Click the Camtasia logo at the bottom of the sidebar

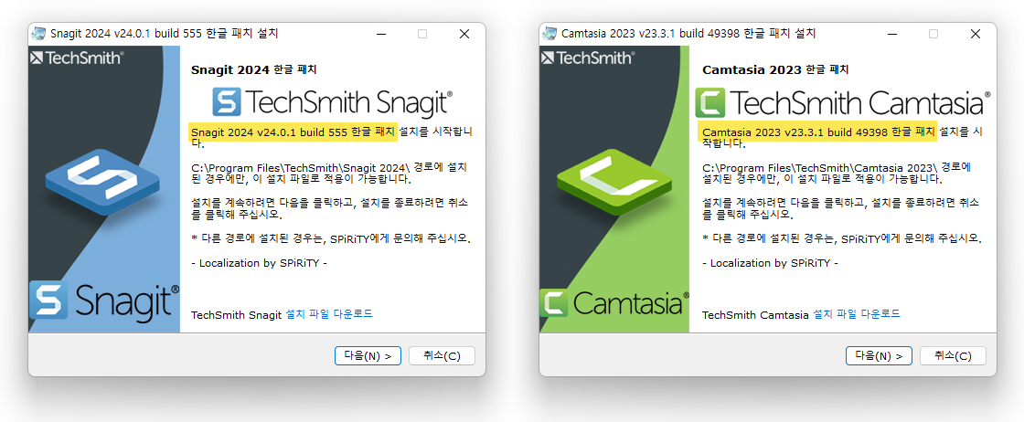click(x=614, y=302)
